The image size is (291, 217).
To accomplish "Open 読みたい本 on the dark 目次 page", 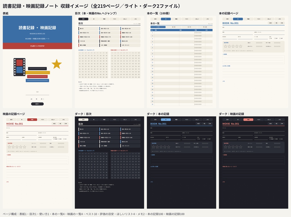I will click(130, 142).
